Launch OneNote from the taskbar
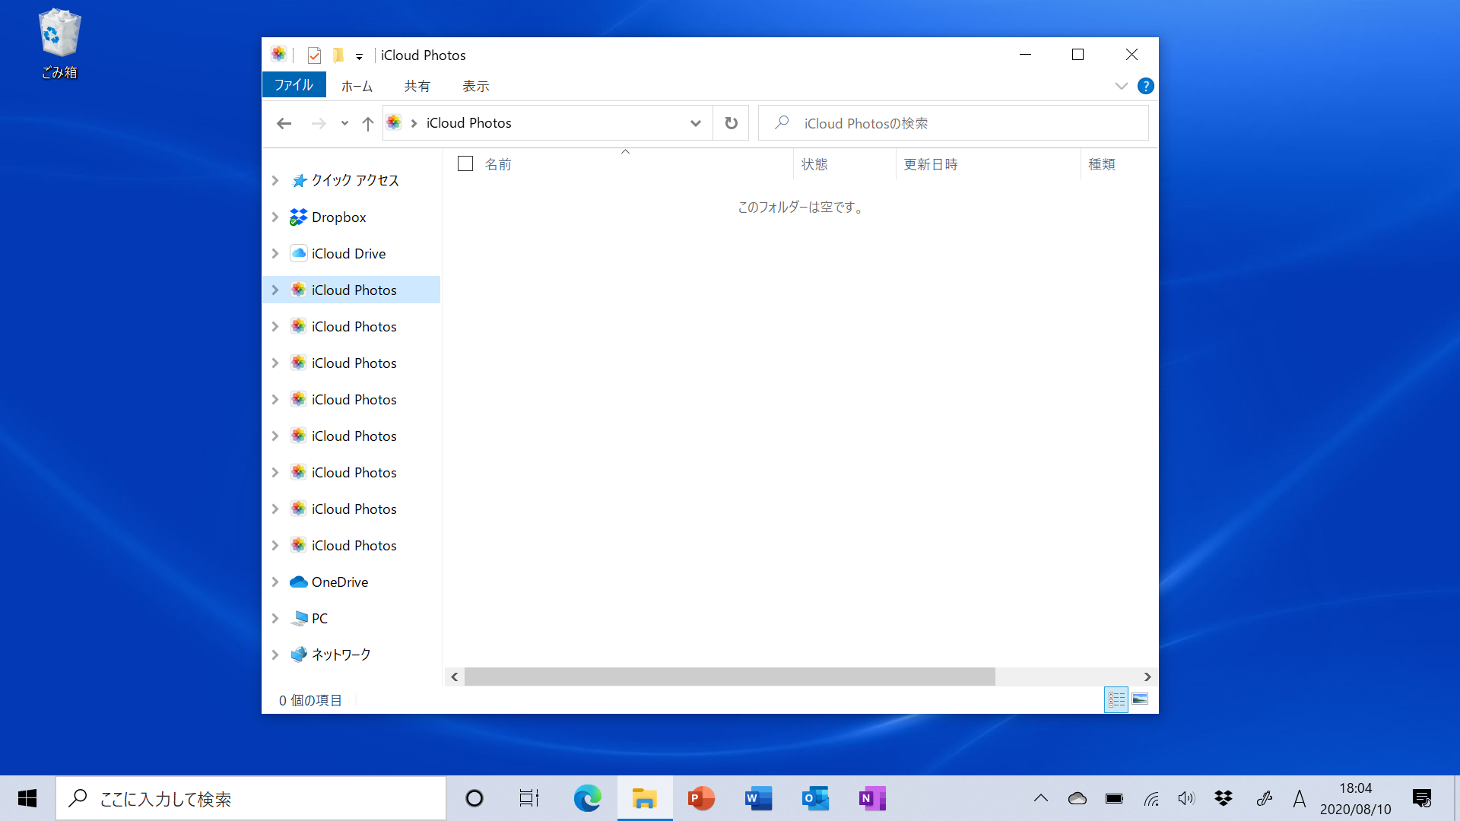Screen dimensions: 1460x821 [872, 798]
